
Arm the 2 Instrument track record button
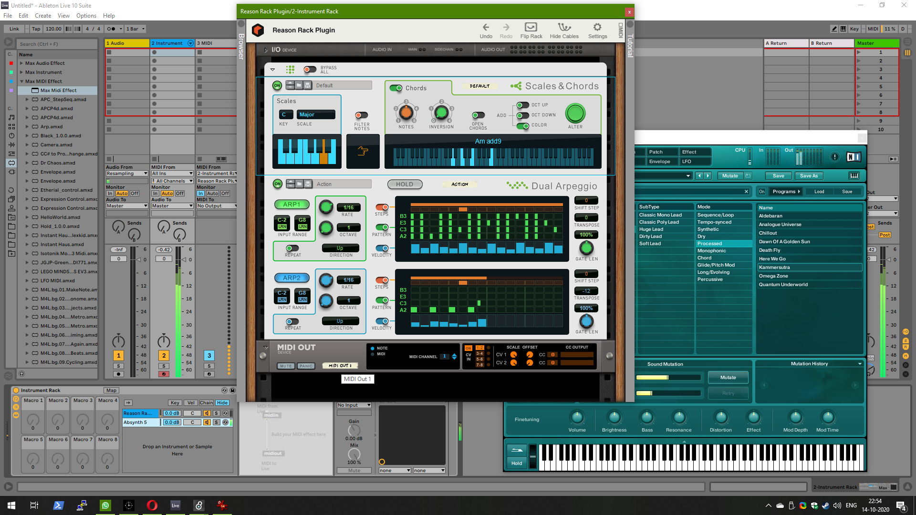pos(164,374)
